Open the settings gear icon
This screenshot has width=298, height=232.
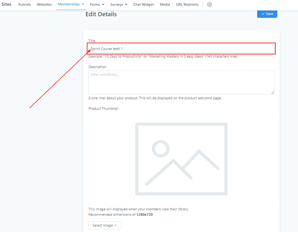[x=209, y=4]
